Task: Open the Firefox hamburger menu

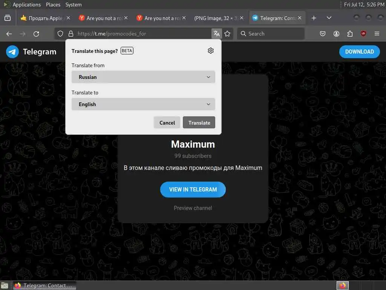Action: 377,34
